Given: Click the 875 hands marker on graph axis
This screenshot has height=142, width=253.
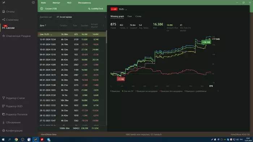Looking at the screenshot, I should pos(211,86).
